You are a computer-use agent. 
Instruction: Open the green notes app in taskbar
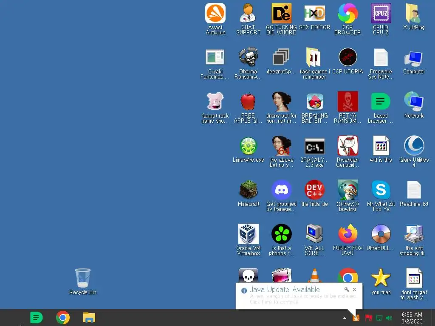[37, 318]
